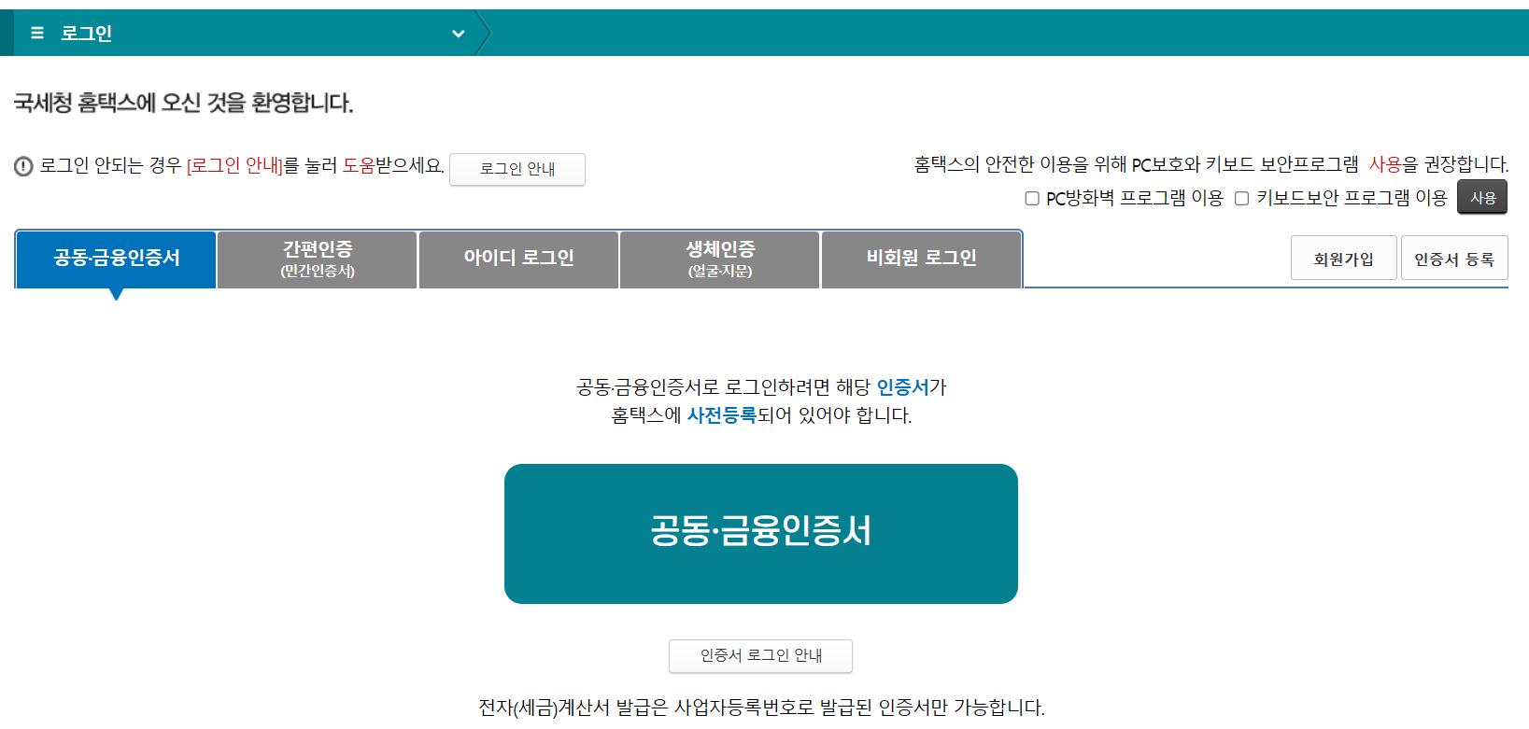
Task: Switch to the 비회원 로그인 tab
Action: [921, 259]
